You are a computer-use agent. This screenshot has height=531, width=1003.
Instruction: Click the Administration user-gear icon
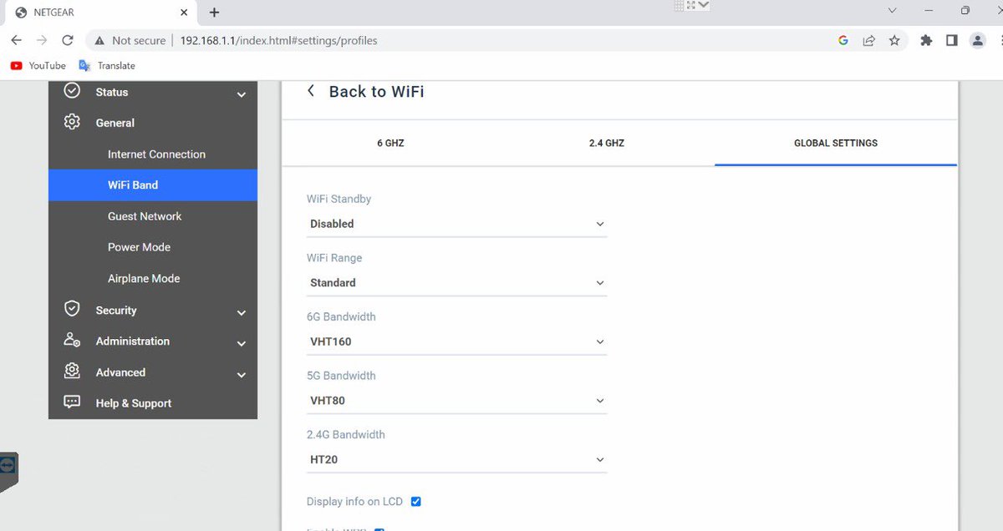tap(73, 340)
